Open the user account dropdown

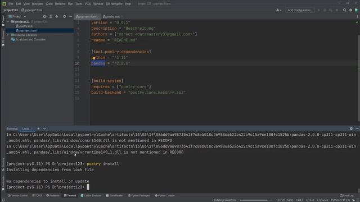click(278, 10)
